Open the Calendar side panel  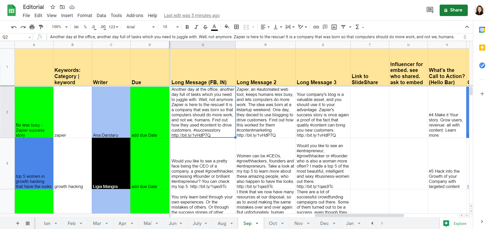[x=482, y=30]
